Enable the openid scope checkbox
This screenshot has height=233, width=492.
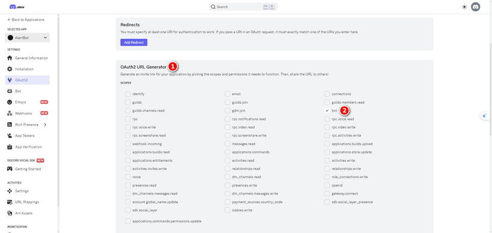pos(327,185)
